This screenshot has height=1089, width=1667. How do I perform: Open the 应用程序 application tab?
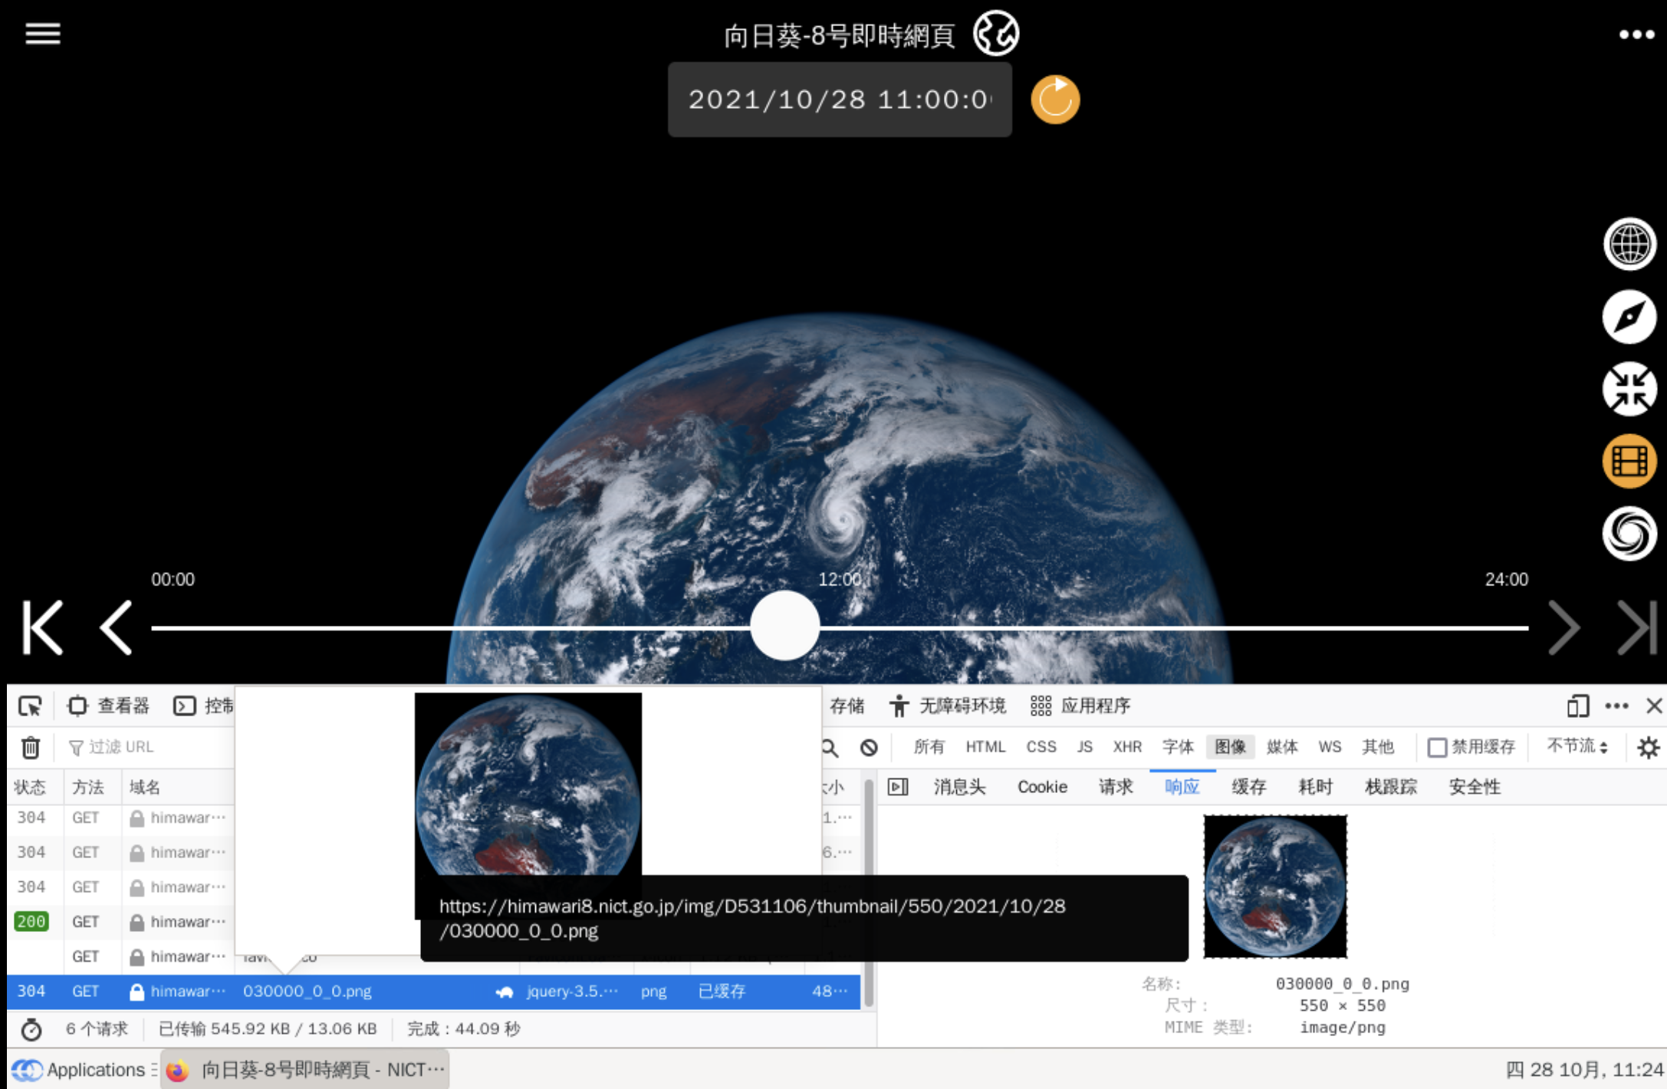pos(1080,706)
